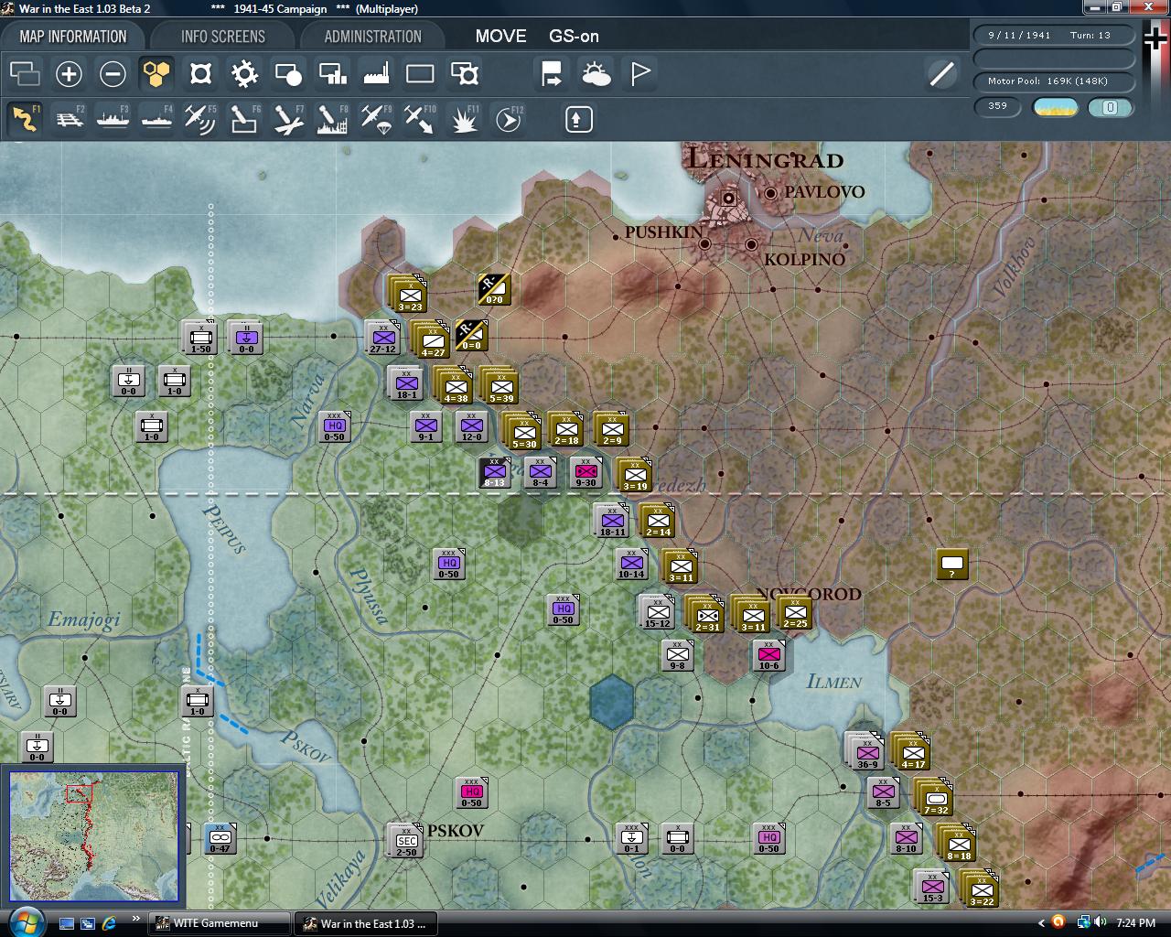
Task: Click the minimap overview thumbnail
Action: click(93, 836)
